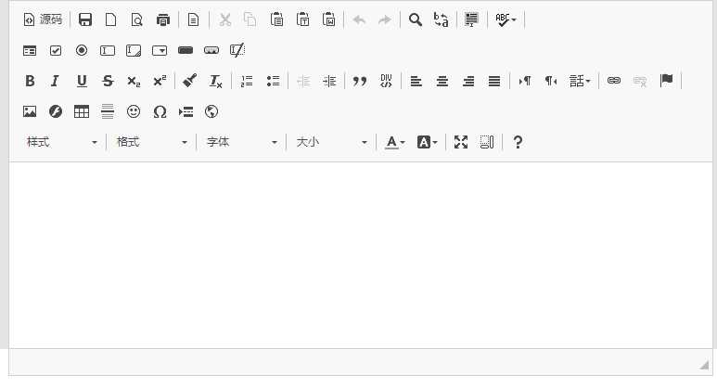This screenshot has width=717, height=387.
Task: Toggle Subscript formatting
Action: point(134,81)
